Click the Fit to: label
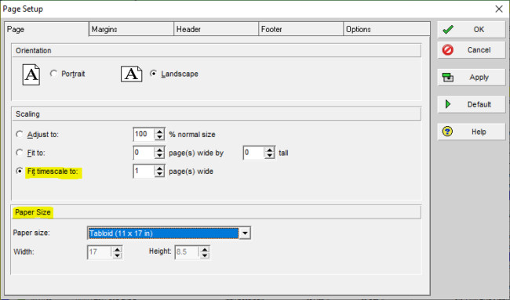Screen dimensions: 510x300 [36, 153]
